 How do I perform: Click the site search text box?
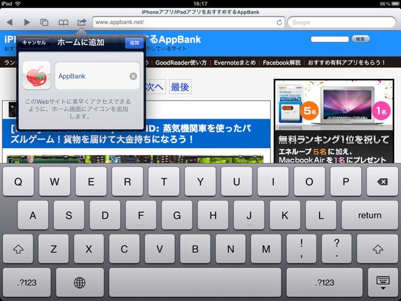tap(330, 39)
